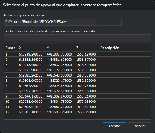Click Y value 4484881.606000
Image resolution: width=155 pixels, height=133 pixels.
[59, 60]
